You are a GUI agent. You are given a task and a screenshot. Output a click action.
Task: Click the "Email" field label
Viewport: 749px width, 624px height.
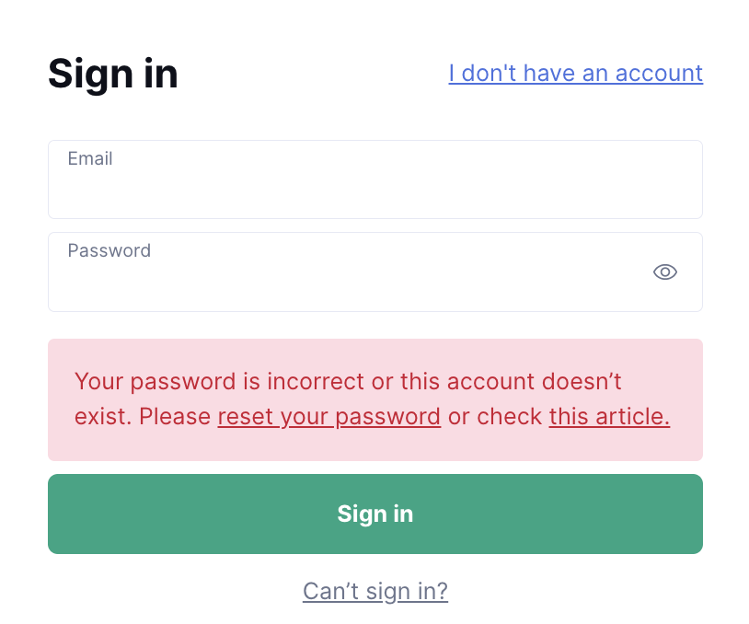(90, 158)
